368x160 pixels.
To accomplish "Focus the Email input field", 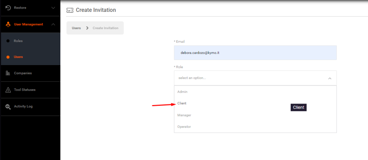I will point(255,52).
